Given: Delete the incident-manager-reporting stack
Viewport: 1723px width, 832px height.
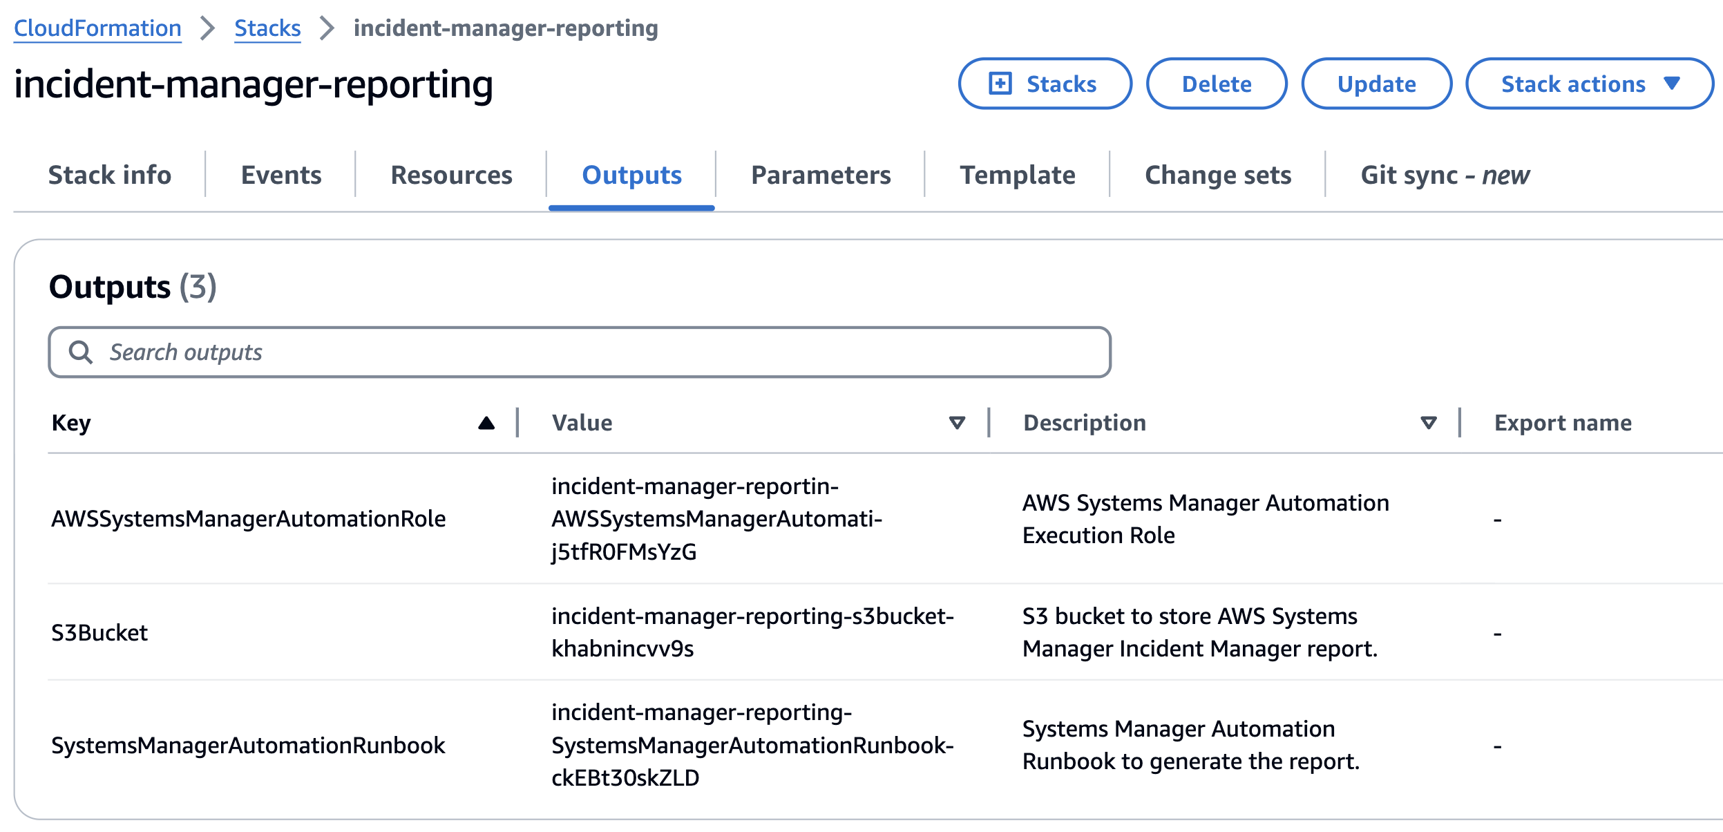Looking at the screenshot, I should (x=1217, y=84).
